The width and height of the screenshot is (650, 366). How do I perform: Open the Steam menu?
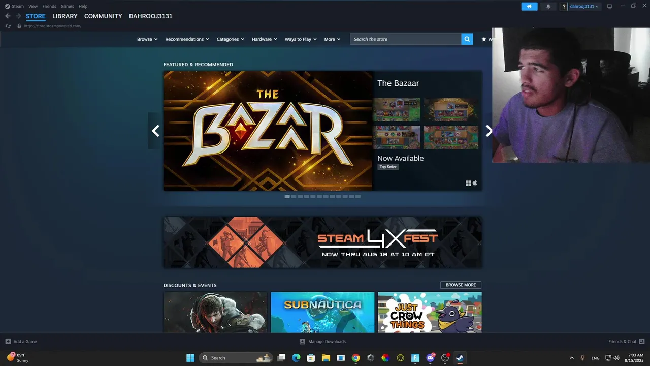coord(18,6)
